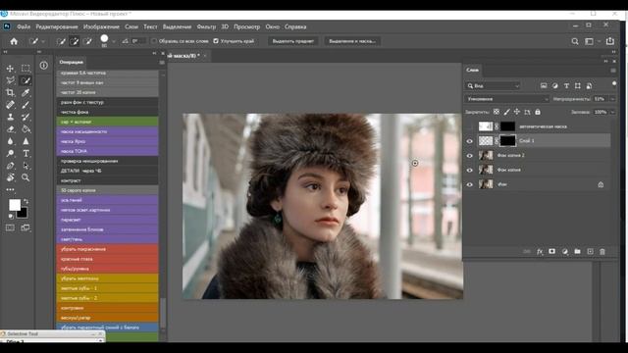628x353 pixels.
Task: Expand the fill slider arrow
Action: click(x=612, y=112)
